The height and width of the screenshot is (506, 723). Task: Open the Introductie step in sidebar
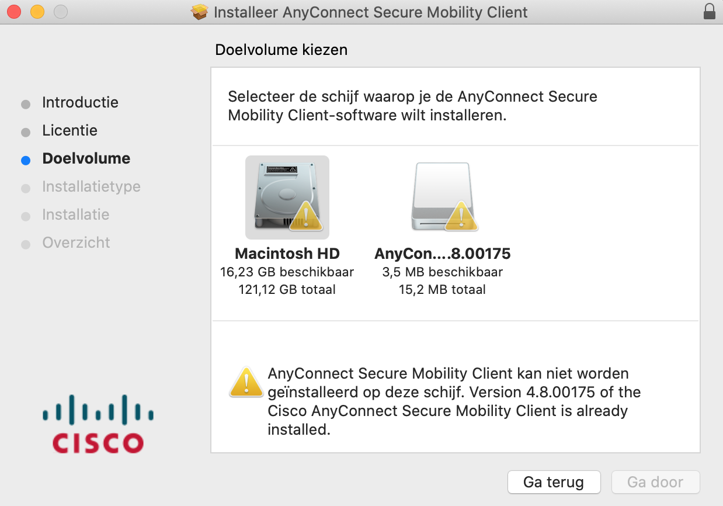[x=80, y=103]
